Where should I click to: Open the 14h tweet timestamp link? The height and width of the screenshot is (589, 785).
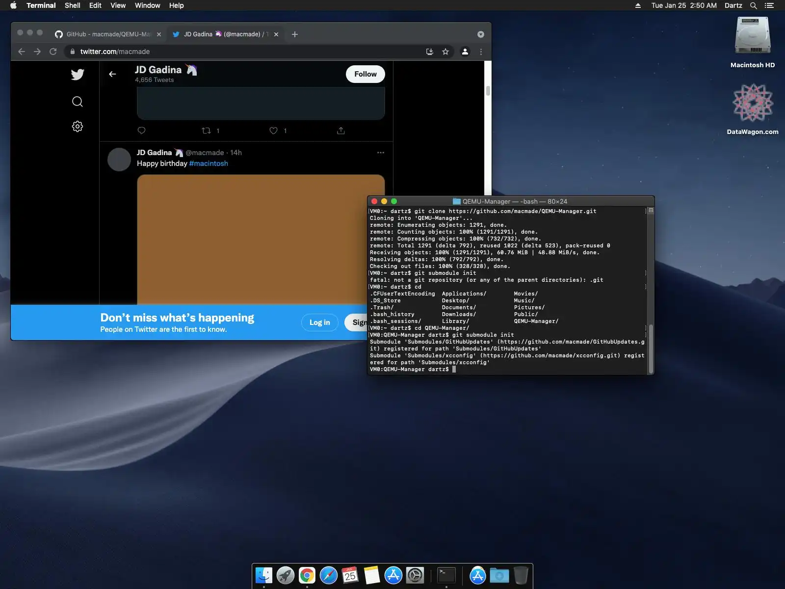point(236,153)
